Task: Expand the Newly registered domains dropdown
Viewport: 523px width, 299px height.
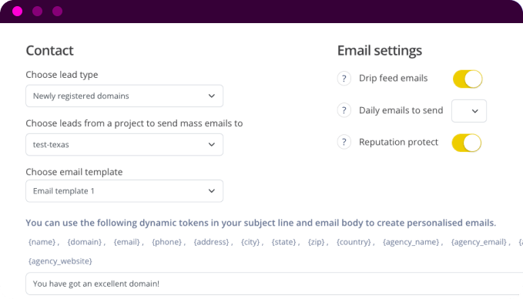Action: click(x=125, y=96)
